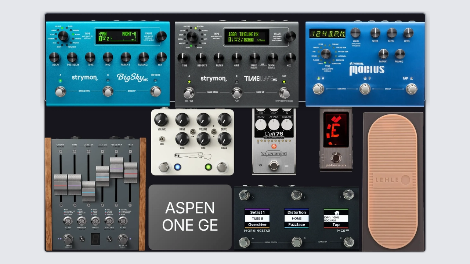Adjust the Feedback fader handle
This screenshot has width=470, height=264.
pos(116,168)
